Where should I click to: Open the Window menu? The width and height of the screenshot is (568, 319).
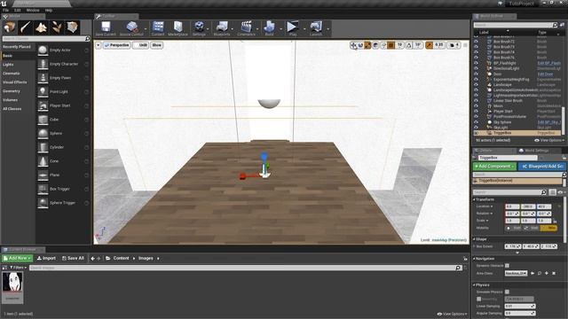pos(33,10)
